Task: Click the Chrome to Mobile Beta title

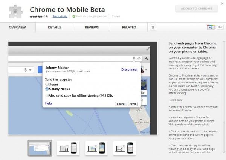Action: click(67, 9)
